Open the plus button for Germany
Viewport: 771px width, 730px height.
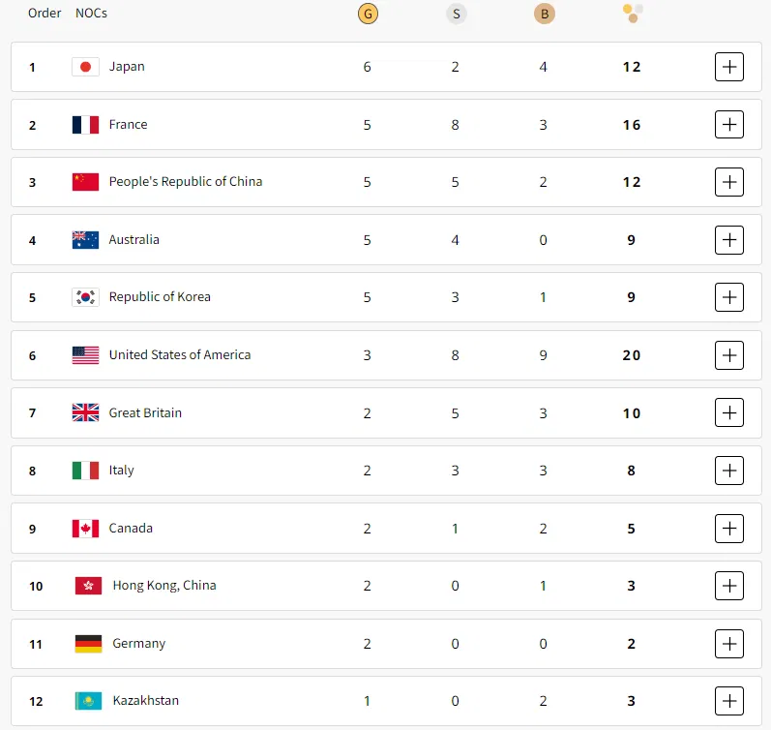coord(728,644)
